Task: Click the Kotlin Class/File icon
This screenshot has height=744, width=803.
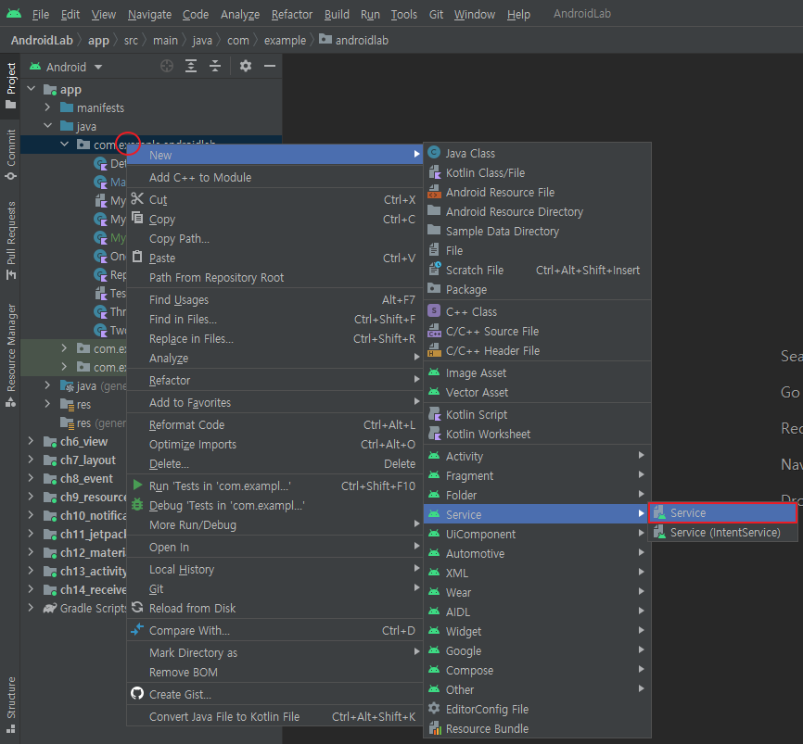Action: (x=434, y=172)
